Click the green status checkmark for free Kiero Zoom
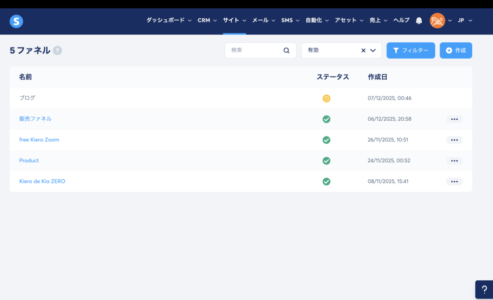 (326, 140)
